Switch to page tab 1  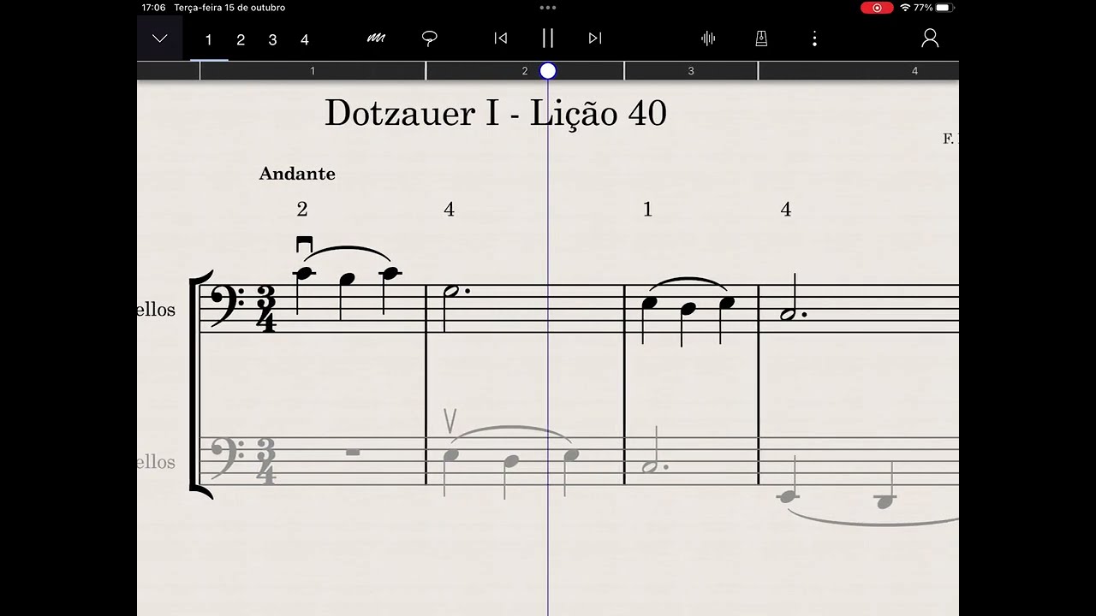point(208,39)
